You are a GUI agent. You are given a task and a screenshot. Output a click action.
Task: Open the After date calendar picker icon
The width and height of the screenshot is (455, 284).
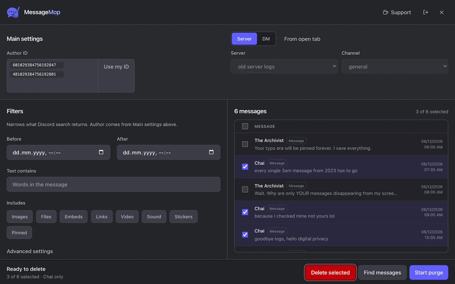211,152
